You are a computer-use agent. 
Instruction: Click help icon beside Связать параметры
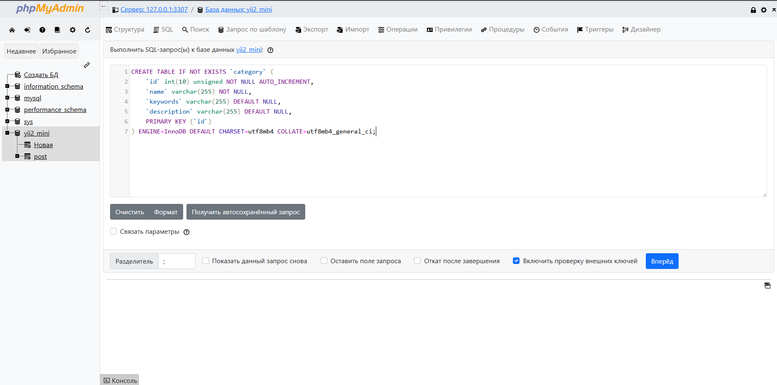pyautogui.click(x=186, y=232)
